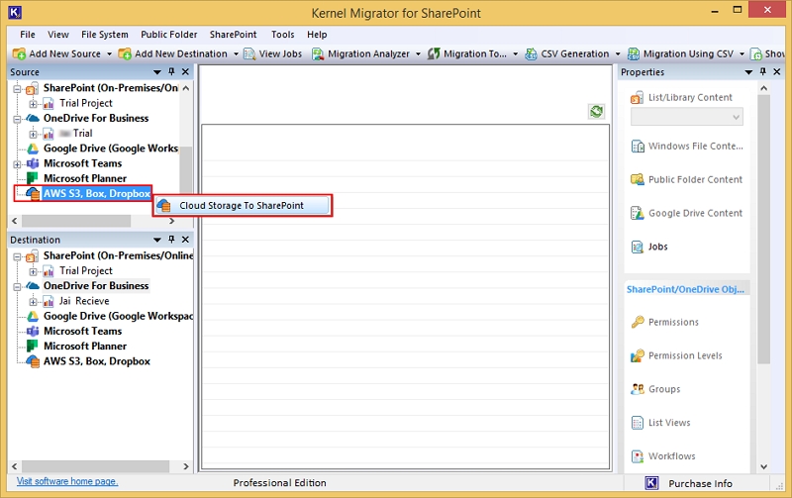Expand Trial Project under Source SharePoint
The image size is (792, 498).
click(x=33, y=104)
